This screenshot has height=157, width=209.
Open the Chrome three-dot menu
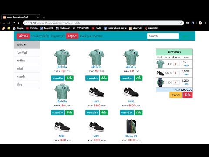[x=206, y=23]
